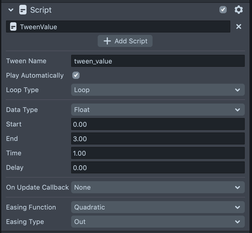Expand the On Update Callback dropdown

coord(158,188)
